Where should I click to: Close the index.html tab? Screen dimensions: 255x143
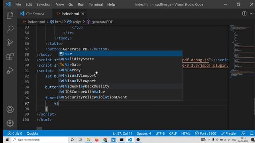83,14
